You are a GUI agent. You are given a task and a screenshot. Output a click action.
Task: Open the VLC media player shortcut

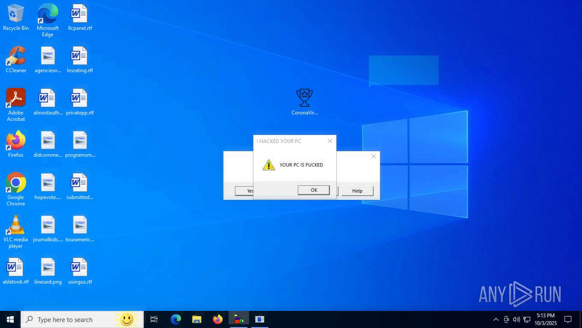click(x=16, y=232)
